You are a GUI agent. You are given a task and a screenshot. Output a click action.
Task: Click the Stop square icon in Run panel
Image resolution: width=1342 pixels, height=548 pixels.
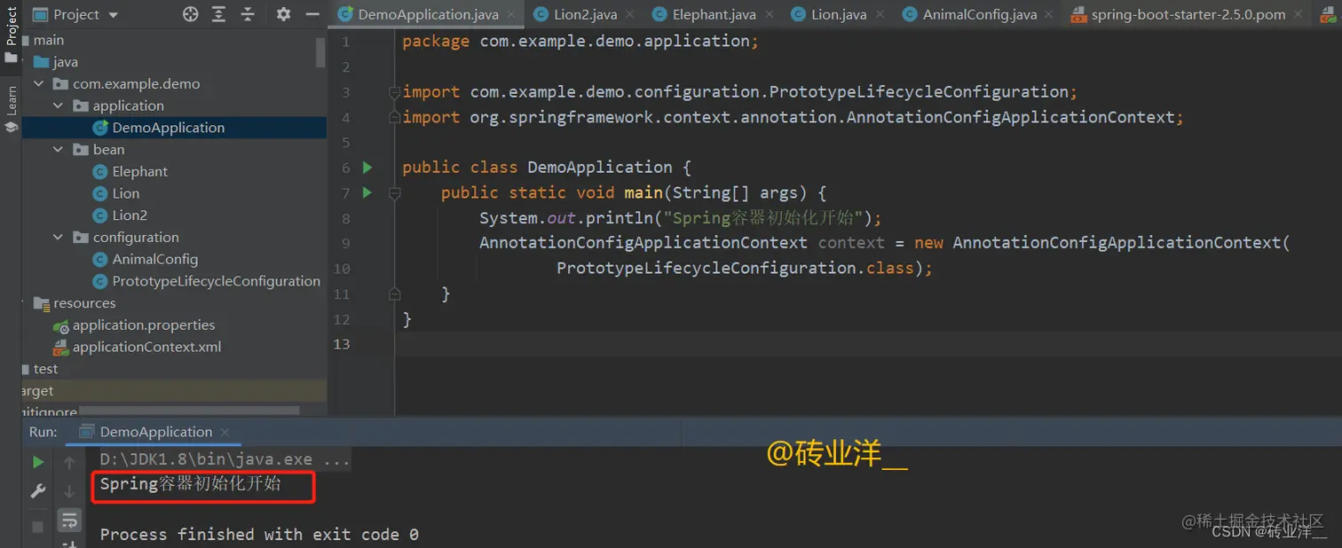tap(38, 527)
